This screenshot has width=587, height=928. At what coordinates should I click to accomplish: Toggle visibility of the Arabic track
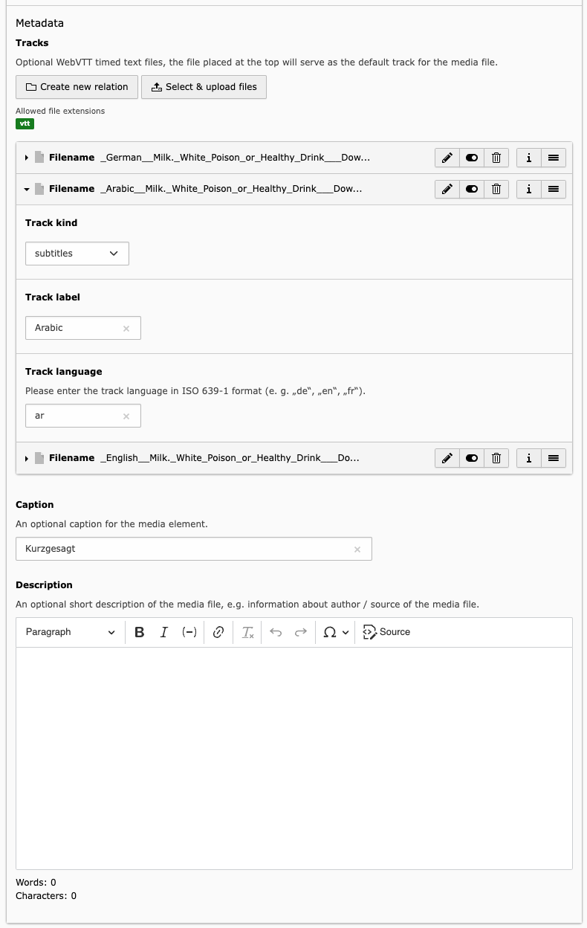point(472,189)
